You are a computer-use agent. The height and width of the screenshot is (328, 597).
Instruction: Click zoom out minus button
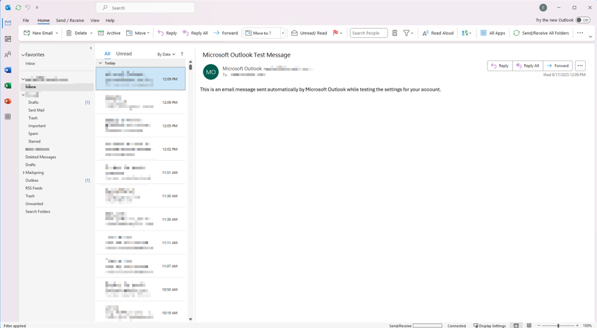[539, 326]
